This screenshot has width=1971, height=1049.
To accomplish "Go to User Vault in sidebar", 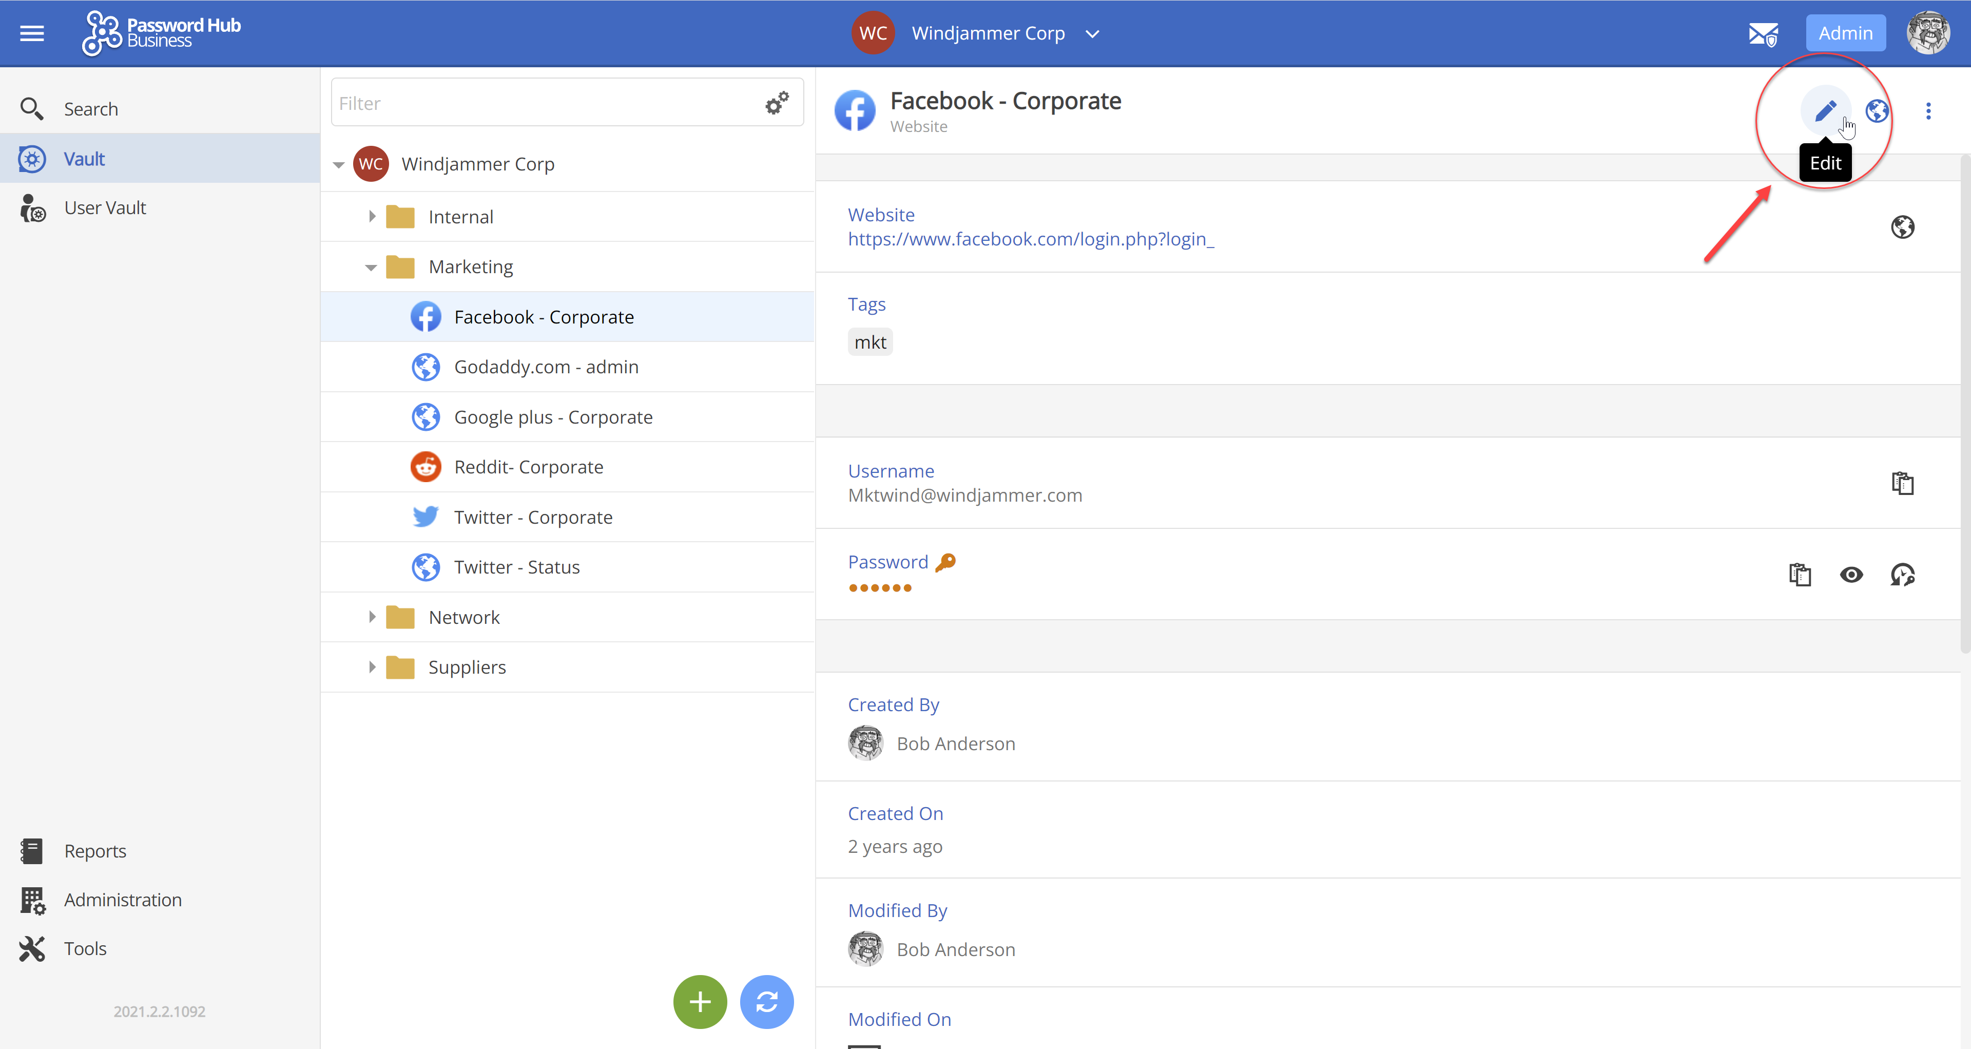I will pyautogui.click(x=105, y=208).
